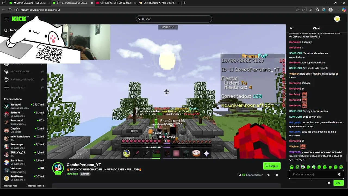The height and width of the screenshot is (196, 348).
Task: Insert the angry square green emote
Action: (x=297, y=167)
